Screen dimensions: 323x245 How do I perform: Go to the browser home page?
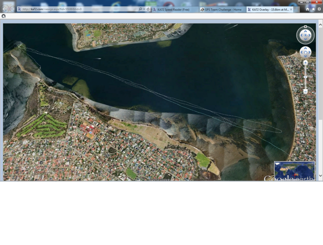[308, 9]
